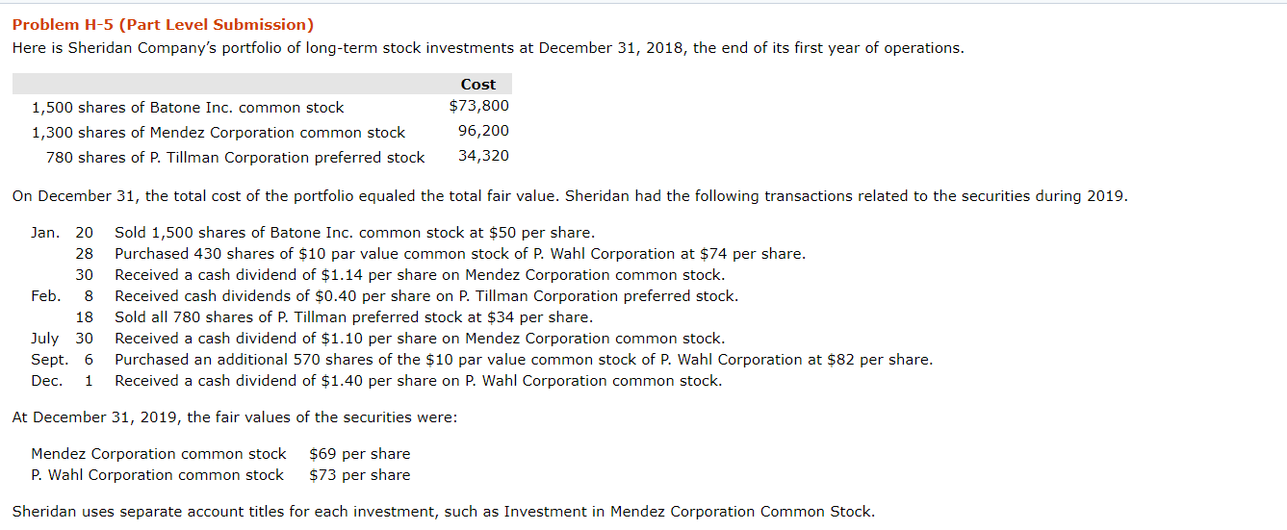Select the Batone Inc. common stock row
This screenshot has width=1287, height=530.
point(188,108)
